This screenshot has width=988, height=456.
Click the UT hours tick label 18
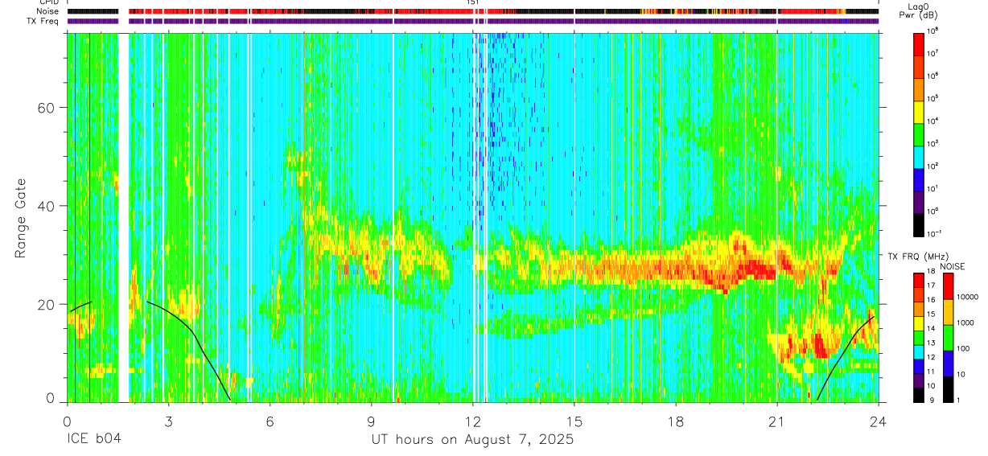pos(676,421)
